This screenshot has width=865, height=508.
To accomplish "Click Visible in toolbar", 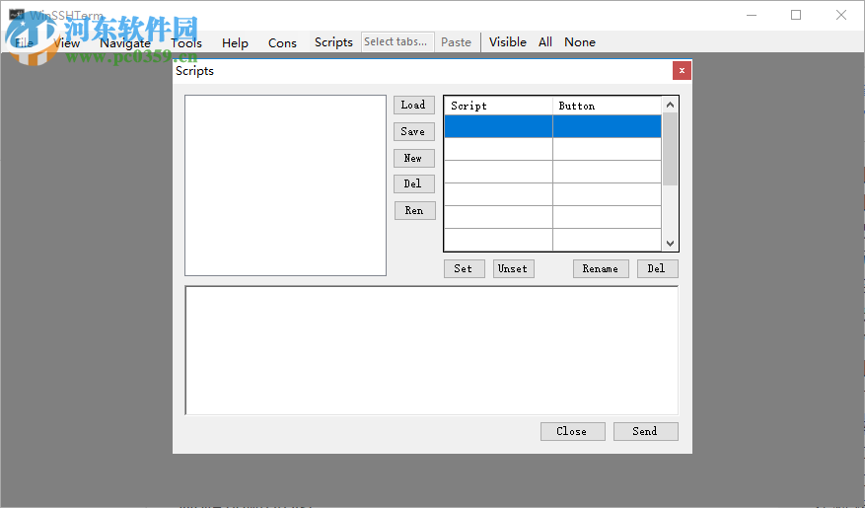I will 508,42.
